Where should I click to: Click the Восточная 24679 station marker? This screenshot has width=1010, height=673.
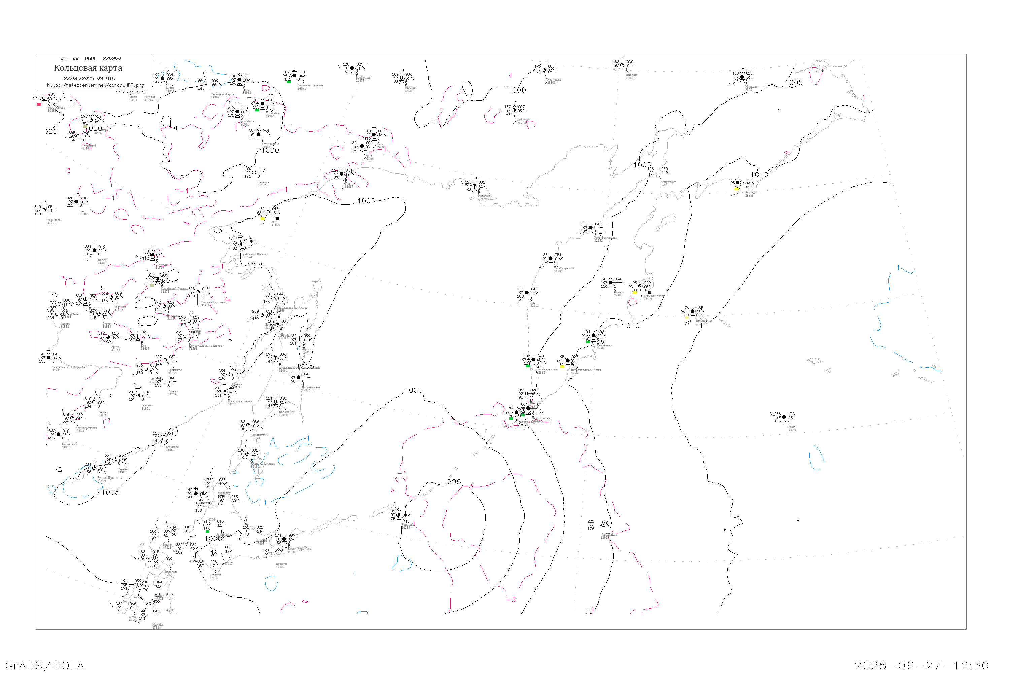(x=352, y=68)
